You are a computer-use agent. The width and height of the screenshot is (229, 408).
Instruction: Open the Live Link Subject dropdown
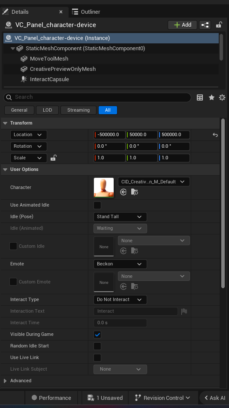point(120,369)
